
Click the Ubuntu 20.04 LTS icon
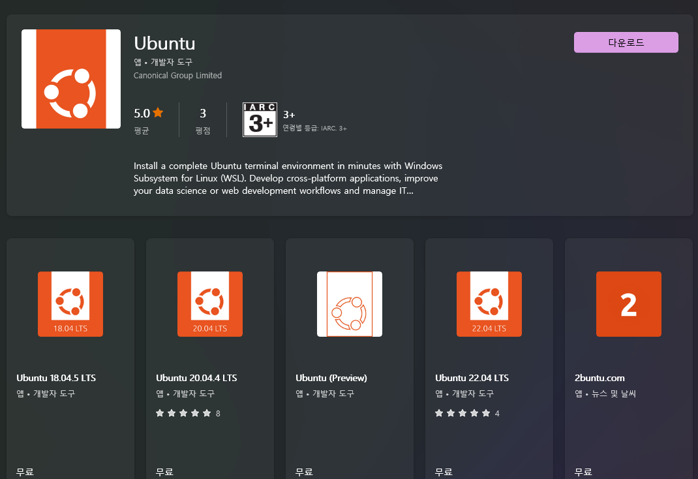point(210,304)
